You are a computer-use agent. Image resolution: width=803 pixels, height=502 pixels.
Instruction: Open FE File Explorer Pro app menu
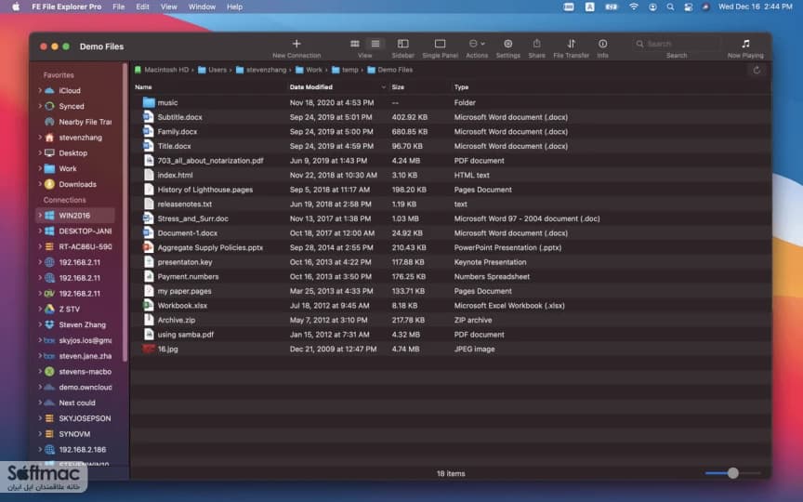[x=67, y=7]
